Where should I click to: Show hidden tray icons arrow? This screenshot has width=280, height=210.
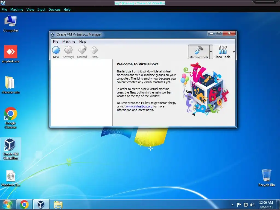pos(232,205)
